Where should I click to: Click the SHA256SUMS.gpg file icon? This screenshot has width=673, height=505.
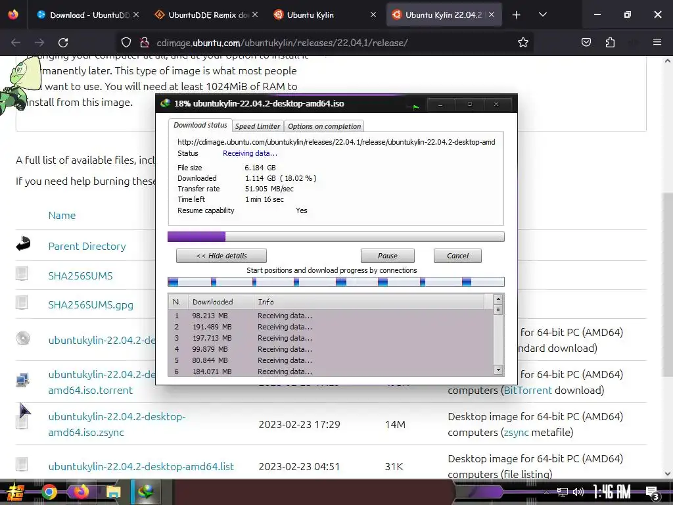coord(22,302)
